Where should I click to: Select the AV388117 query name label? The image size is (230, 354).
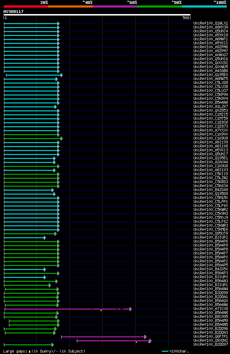(14, 12)
